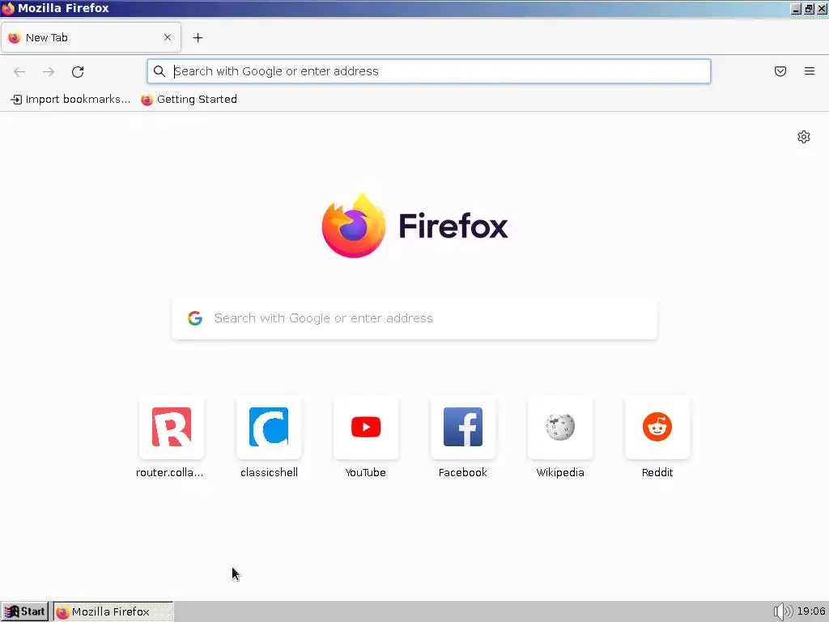Viewport: 829px width, 622px height.
Task: Open the new tab personalize gear icon
Action: 804,137
